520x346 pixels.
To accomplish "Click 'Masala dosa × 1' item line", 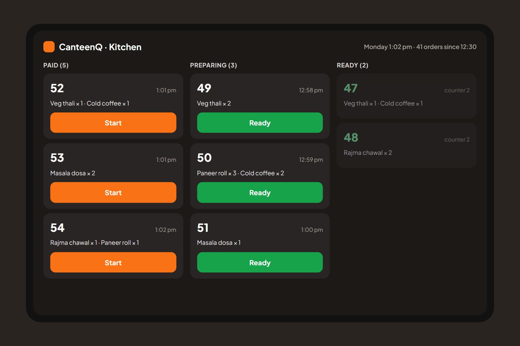I will (x=219, y=243).
